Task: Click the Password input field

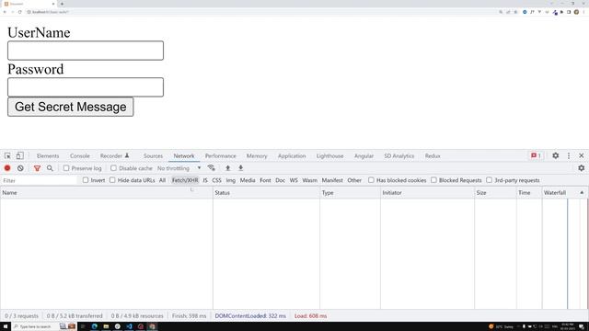Action: [86, 87]
